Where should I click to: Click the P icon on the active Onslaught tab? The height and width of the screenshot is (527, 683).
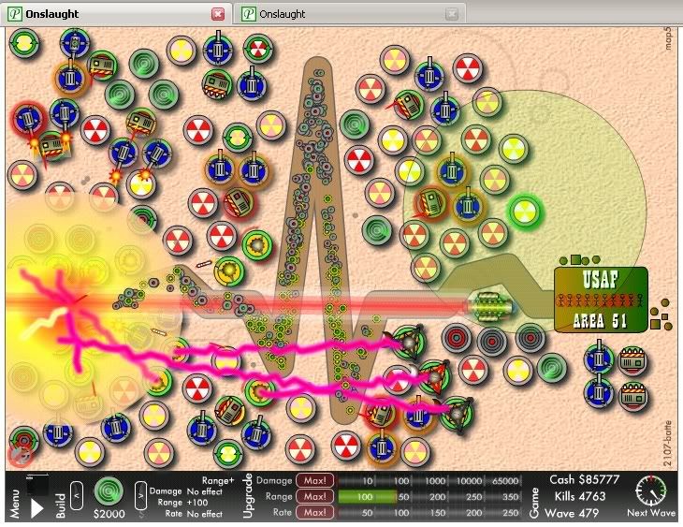coord(15,14)
